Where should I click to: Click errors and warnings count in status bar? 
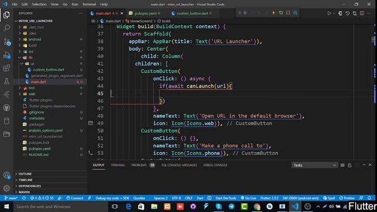tap(42, 198)
